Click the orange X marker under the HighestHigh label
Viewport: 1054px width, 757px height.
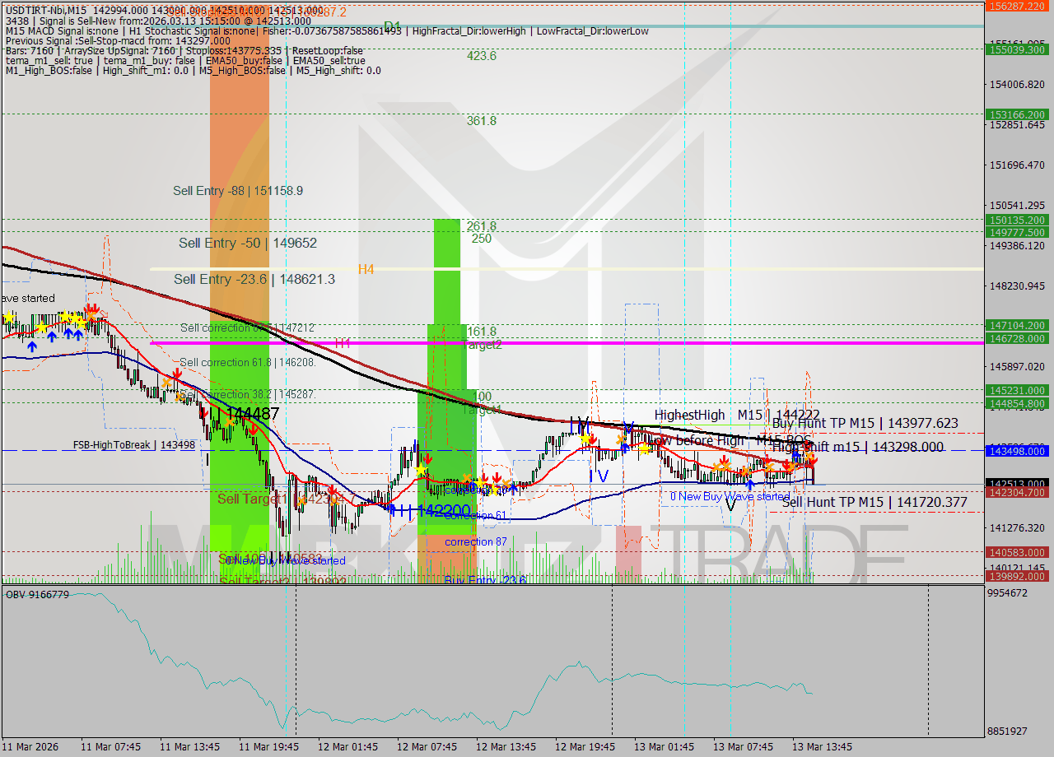point(716,467)
